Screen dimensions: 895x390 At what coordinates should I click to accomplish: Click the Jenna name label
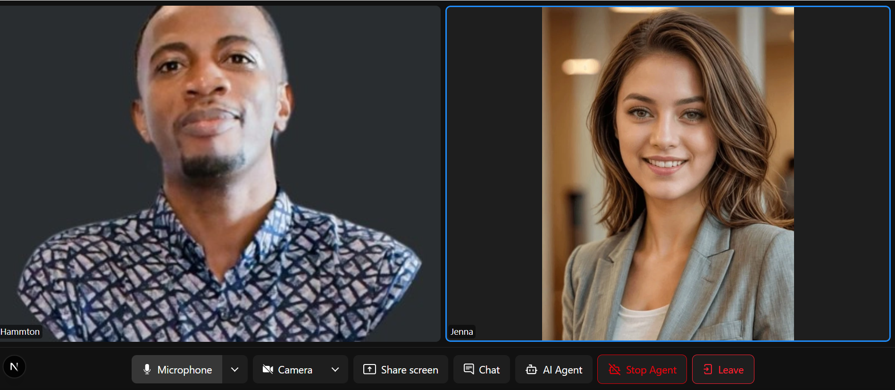pos(461,331)
